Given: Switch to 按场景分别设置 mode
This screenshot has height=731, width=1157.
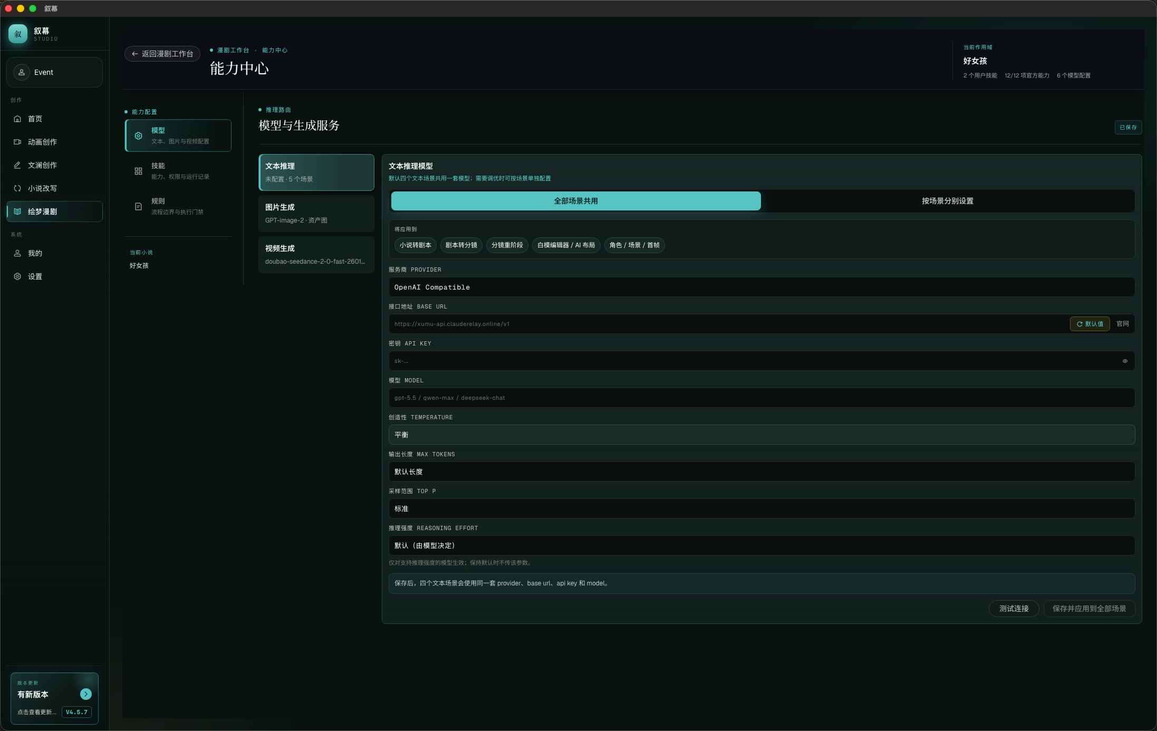Looking at the screenshot, I should [x=947, y=201].
